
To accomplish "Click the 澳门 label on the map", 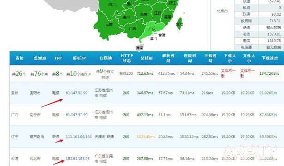I will click(x=153, y=38).
